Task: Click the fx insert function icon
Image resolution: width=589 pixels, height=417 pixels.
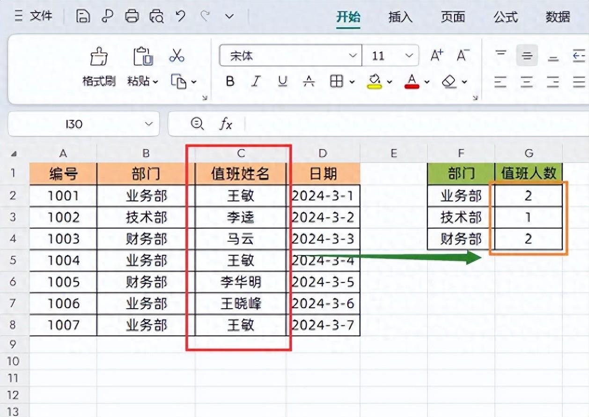Action: tap(226, 124)
